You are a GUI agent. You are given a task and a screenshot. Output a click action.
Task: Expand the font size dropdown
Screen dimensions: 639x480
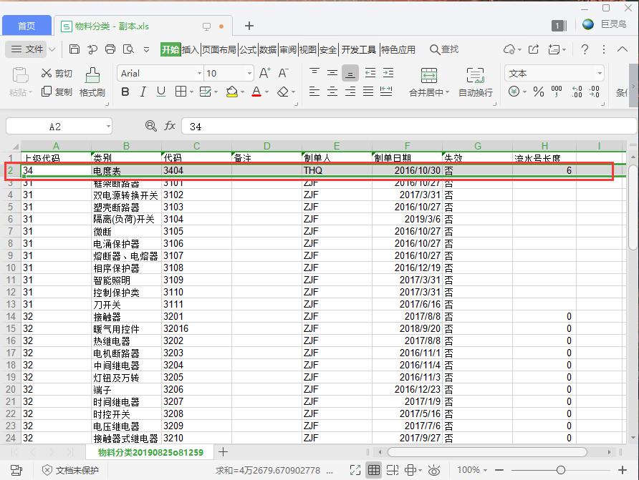[249, 73]
